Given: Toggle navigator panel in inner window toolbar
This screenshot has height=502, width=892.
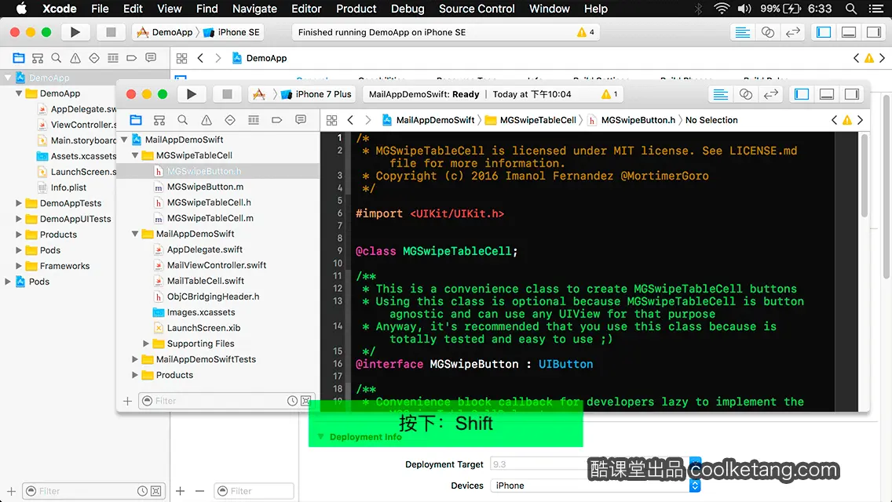Looking at the screenshot, I should tap(802, 94).
